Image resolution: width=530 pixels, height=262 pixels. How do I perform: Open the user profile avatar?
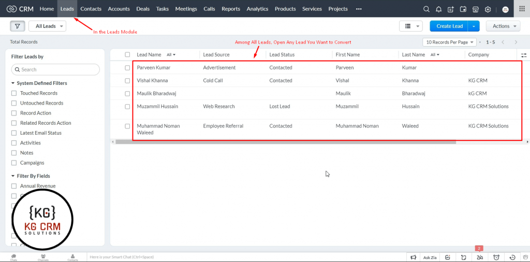[505, 9]
